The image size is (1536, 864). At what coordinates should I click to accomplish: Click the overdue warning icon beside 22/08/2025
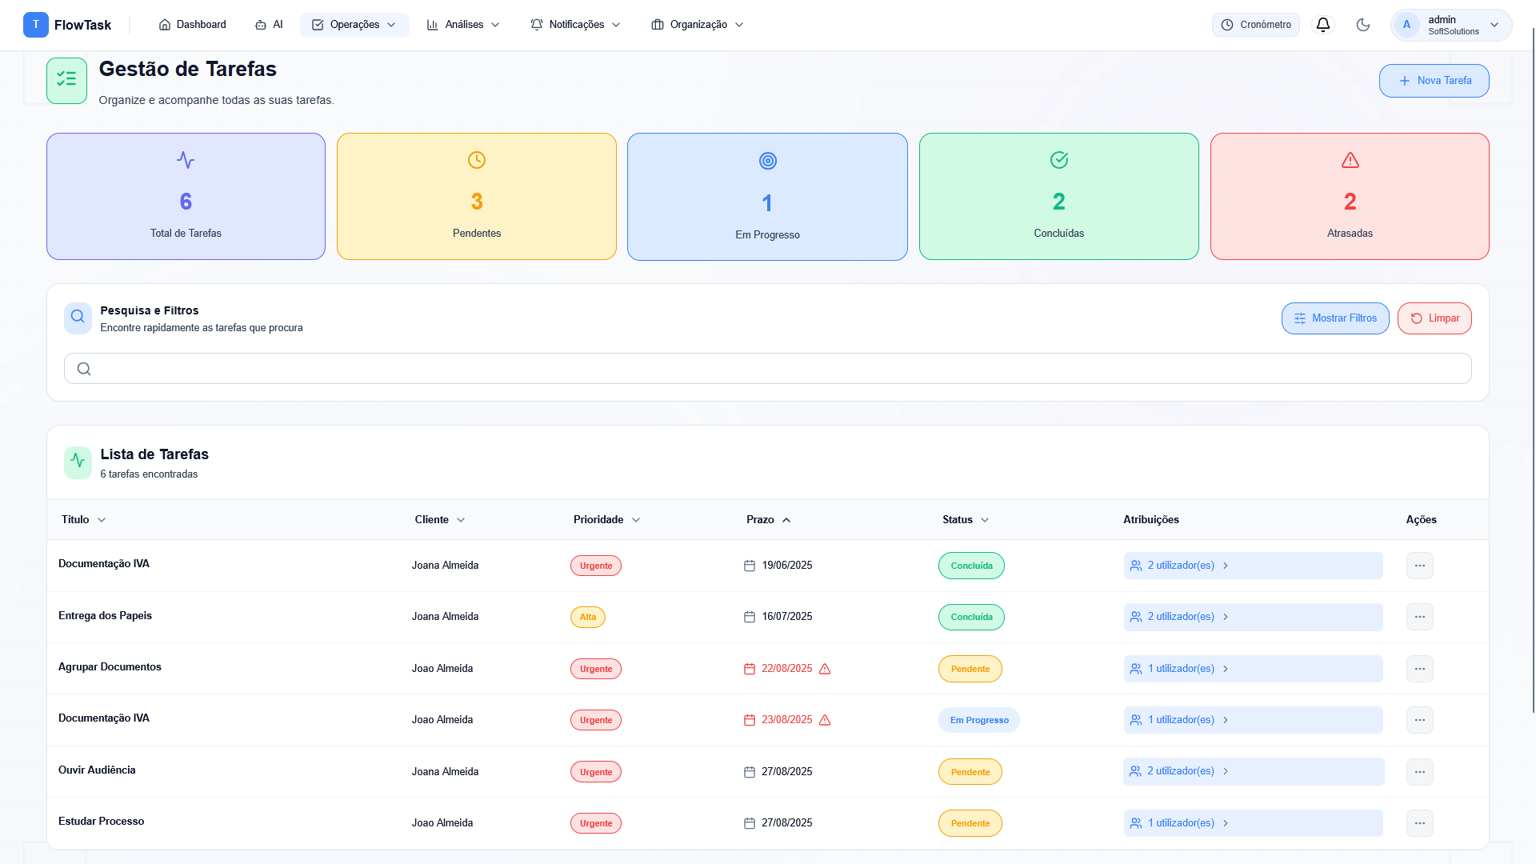tap(825, 669)
